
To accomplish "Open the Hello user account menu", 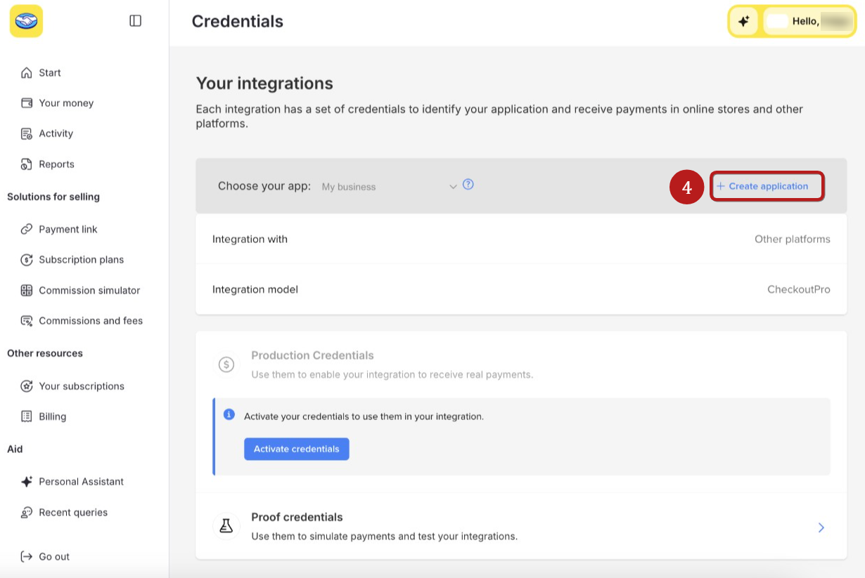I will click(x=809, y=21).
